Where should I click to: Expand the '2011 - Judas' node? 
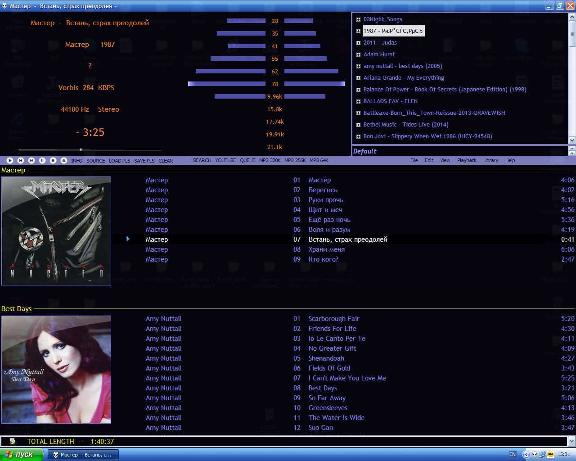click(x=358, y=43)
